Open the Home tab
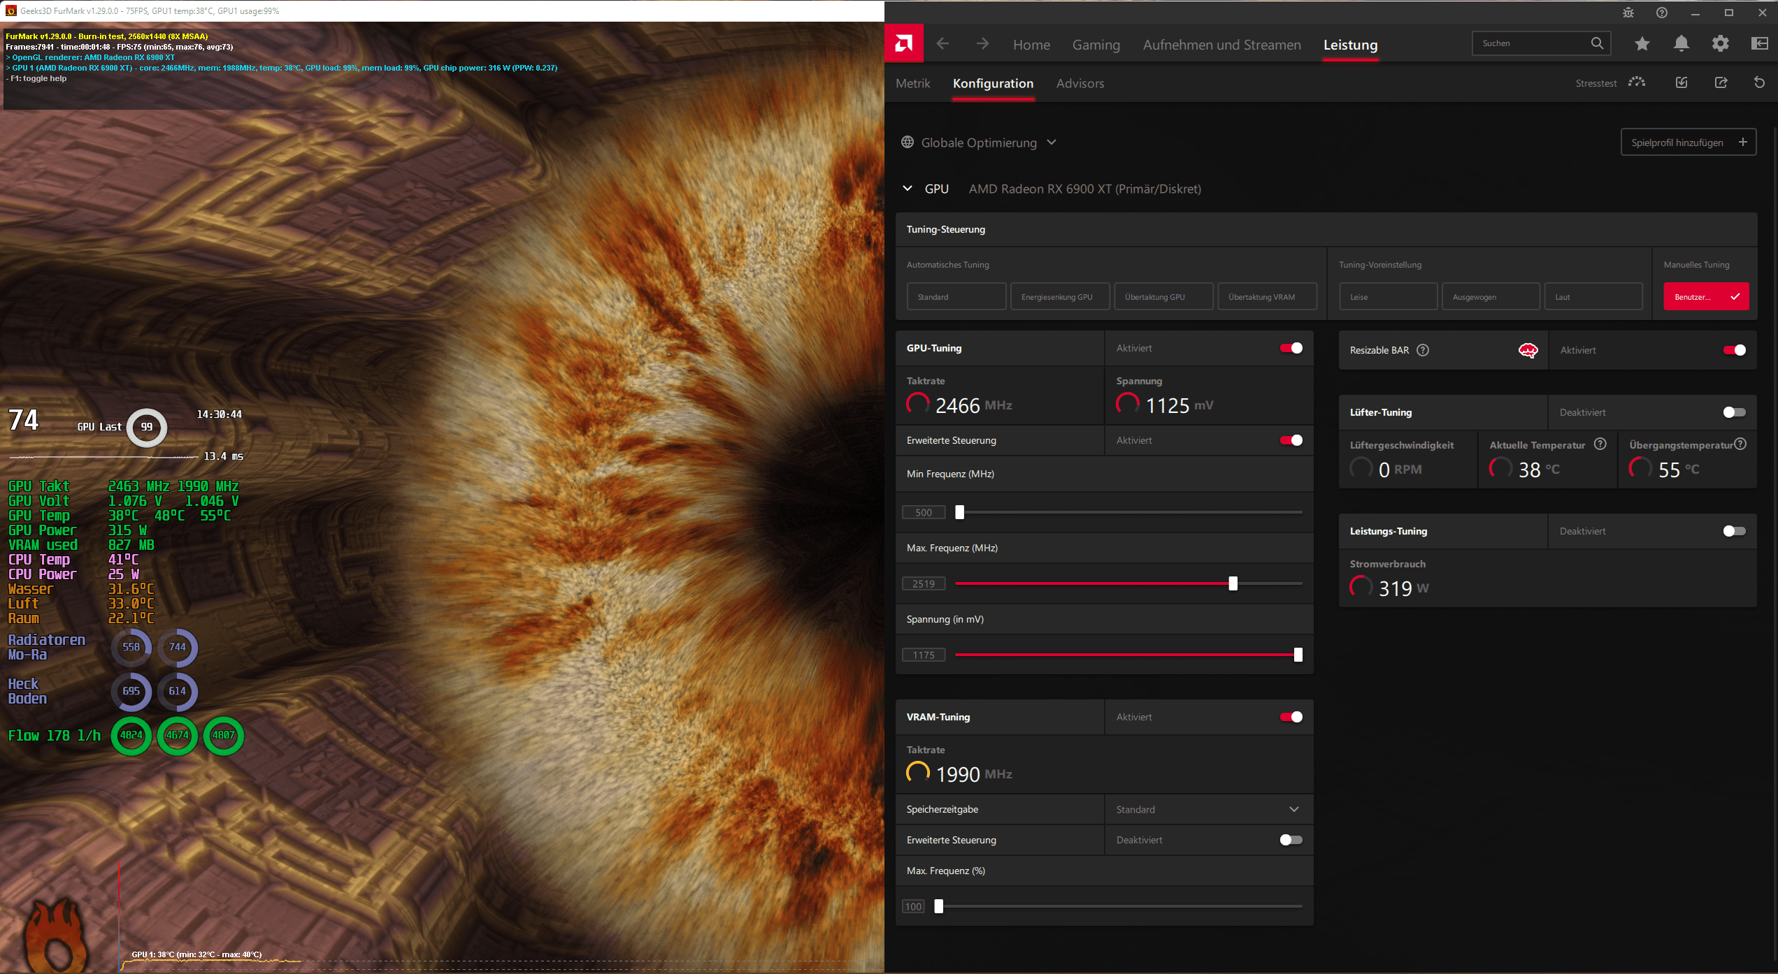 (1031, 45)
